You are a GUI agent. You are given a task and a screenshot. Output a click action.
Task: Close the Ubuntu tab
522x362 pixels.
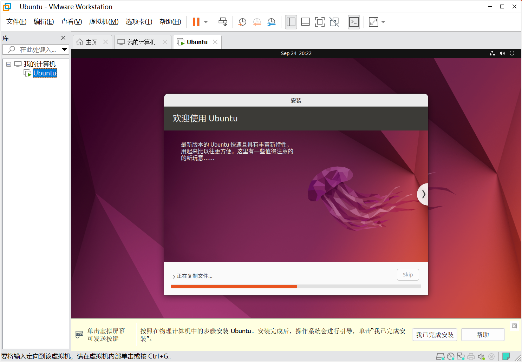(x=215, y=42)
